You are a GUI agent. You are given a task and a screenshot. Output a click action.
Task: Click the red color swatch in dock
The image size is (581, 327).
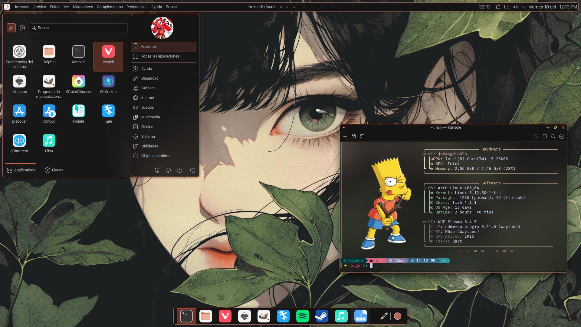[x=398, y=316]
